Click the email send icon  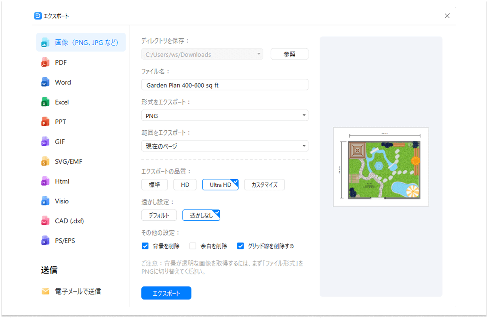[x=46, y=291]
